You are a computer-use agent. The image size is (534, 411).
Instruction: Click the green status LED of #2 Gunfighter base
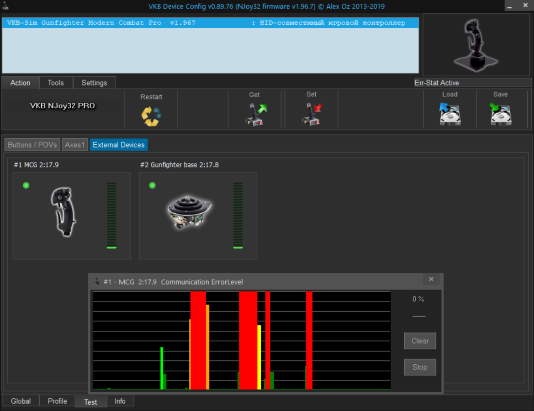click(152, 185)
